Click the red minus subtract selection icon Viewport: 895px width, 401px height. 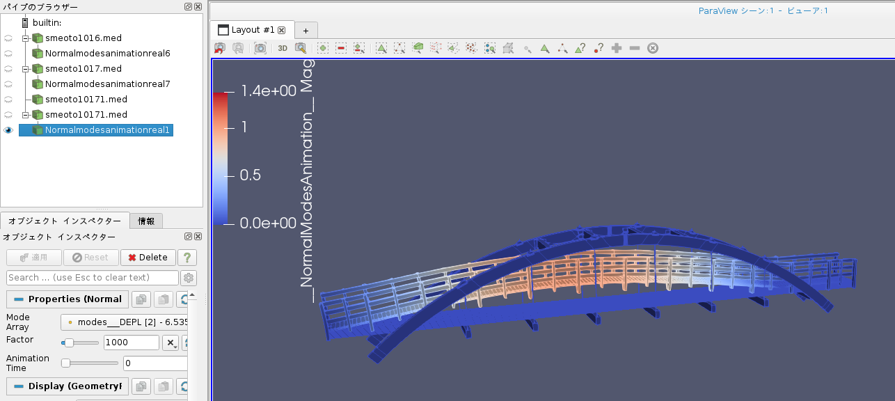tap(341, 48)
